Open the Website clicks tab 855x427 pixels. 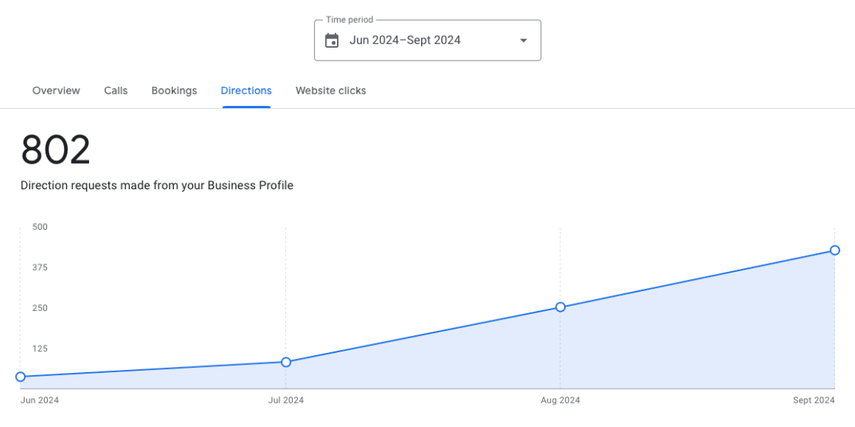click(331, 90)
